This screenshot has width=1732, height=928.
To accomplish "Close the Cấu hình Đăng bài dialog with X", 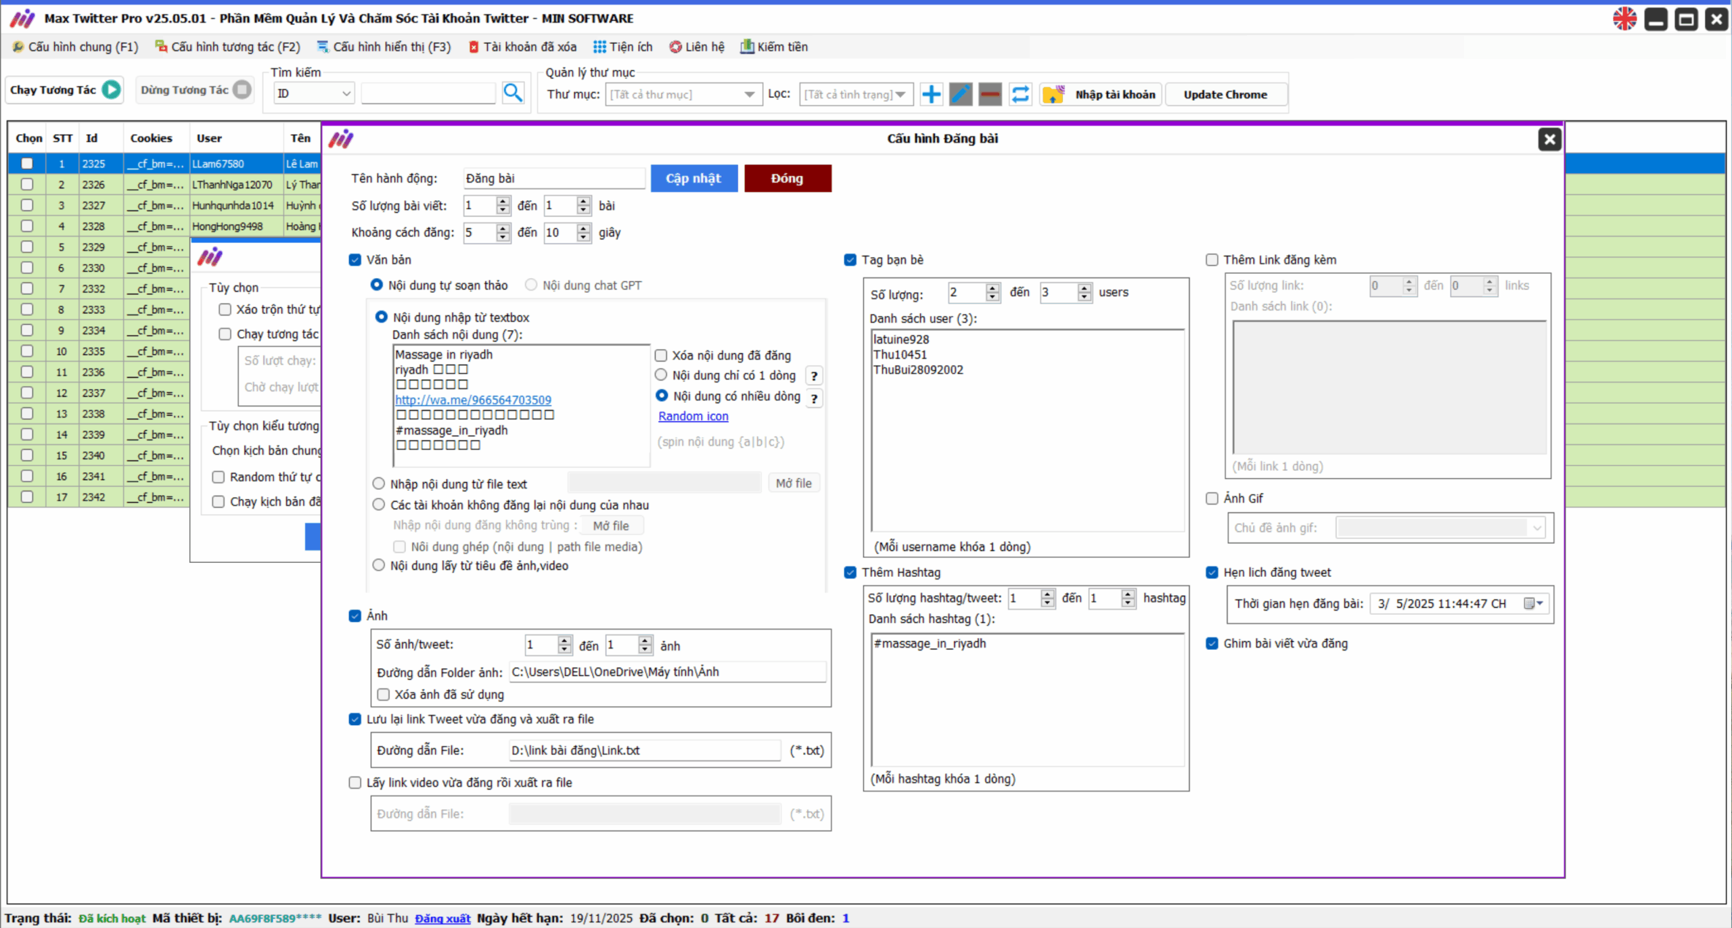I will click(x=1549, y=139).
